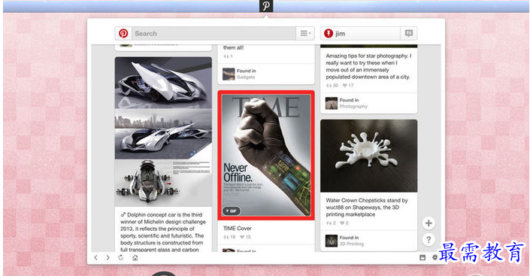The image size is (530, 276).
Task: Click the round plus add button
Action: pos(429,223)
